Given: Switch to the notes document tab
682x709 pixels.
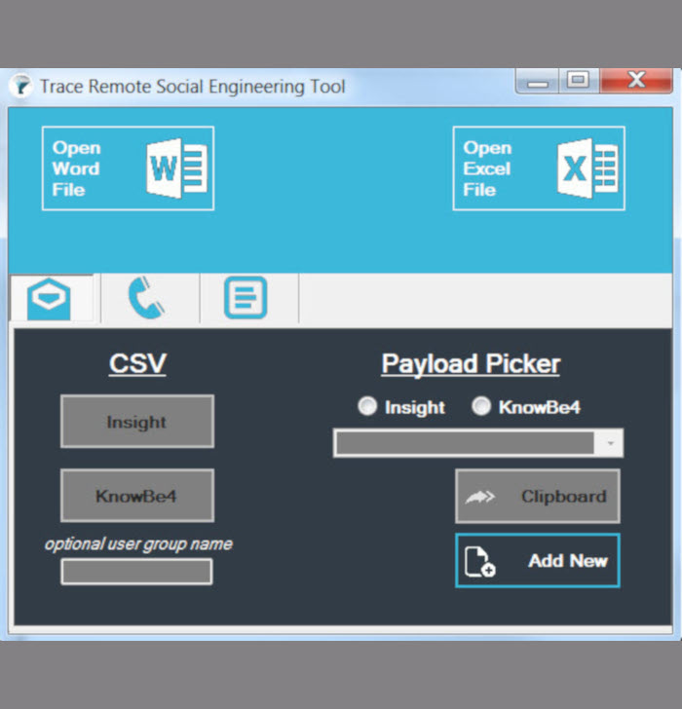Looking at the screenshot, I should (248, 298).
